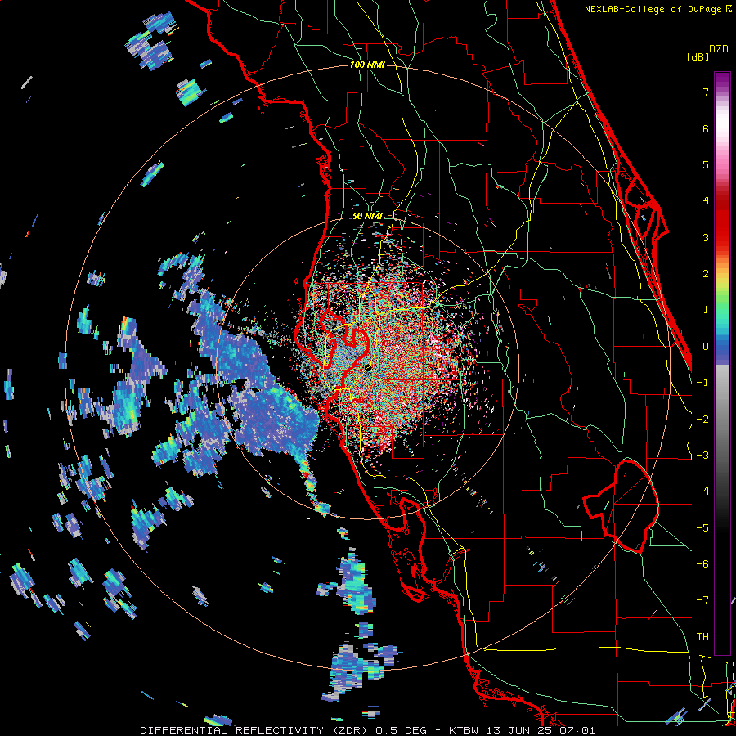Click the 3 value on color scale
The image size is (736, 736).
(x=706, y=237)
